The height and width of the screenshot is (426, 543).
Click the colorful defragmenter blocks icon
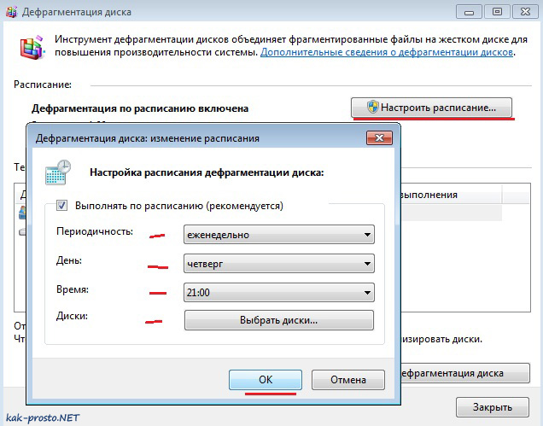(x=32, y=47)
